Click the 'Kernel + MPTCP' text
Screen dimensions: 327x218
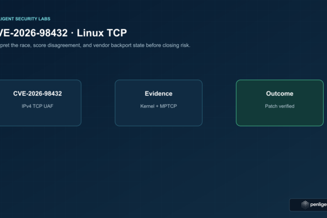(159, 106)
